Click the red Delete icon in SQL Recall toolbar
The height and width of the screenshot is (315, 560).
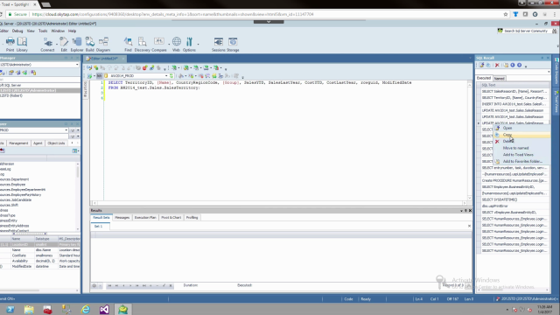pyautogui.click(x=497, y=66)
